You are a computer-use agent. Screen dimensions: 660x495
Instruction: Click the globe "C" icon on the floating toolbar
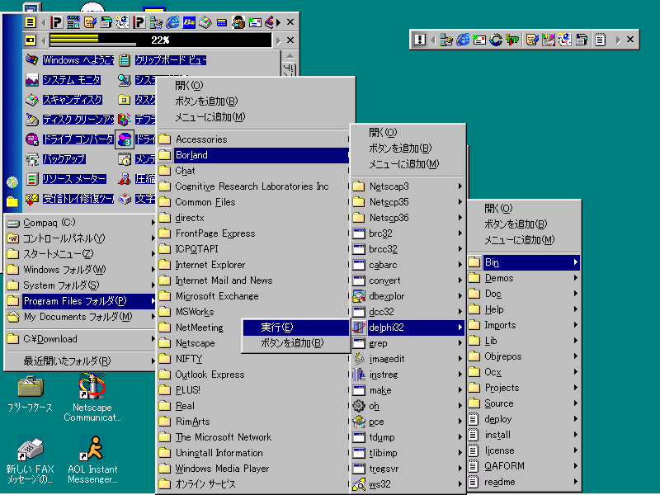496,40
